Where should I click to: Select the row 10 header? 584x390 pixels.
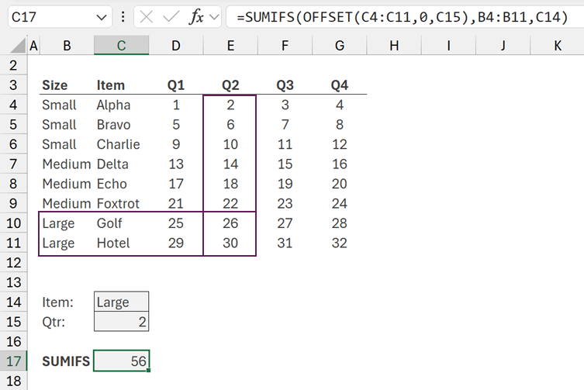click(13, 223)
